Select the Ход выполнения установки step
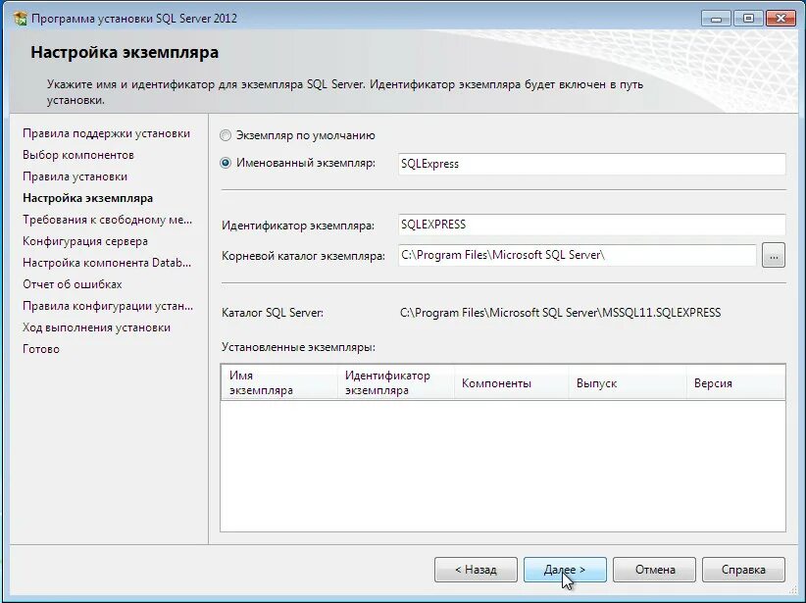Image resolution: width=806 pixels, height=603 pixels. click(97, 328)
